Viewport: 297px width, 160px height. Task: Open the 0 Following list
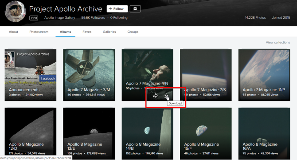coord(119,18)
